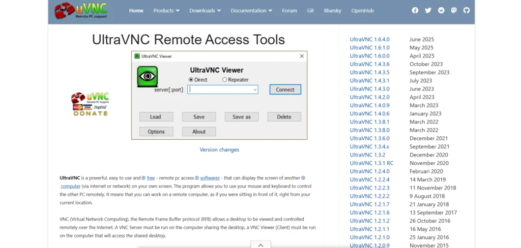Open UltraVNC 1.6.1.0 release link
This screenshot has height=248, width=521.
(369, 48)
